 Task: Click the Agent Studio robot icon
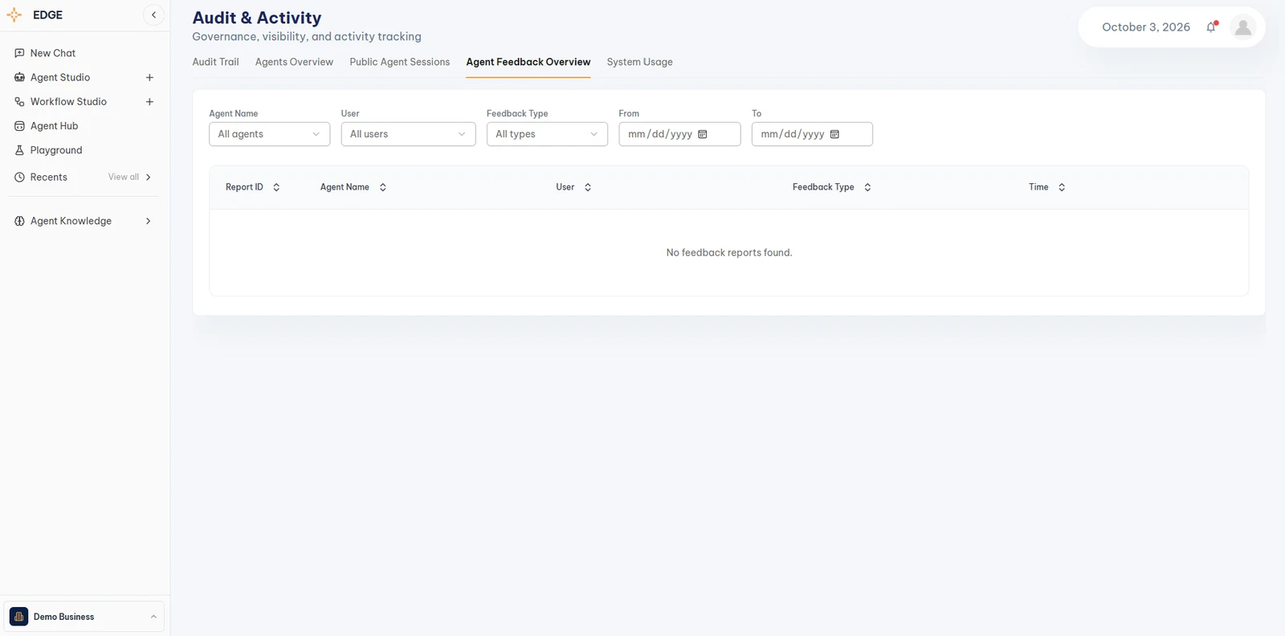click(19, 77)
